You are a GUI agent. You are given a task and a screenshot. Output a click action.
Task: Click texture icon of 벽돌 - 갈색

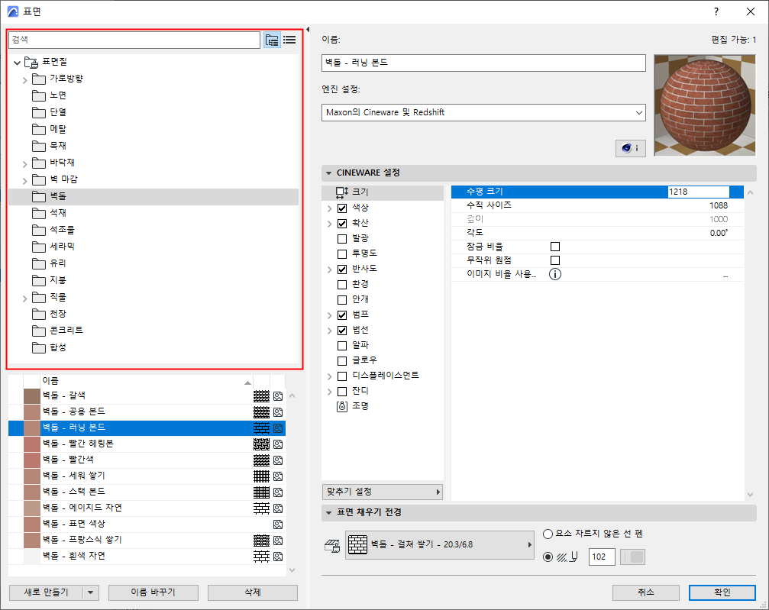point(278,396)
